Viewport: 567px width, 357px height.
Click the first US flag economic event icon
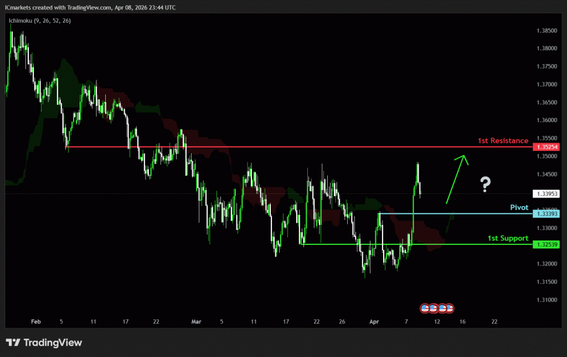click(x=425, y=307)
